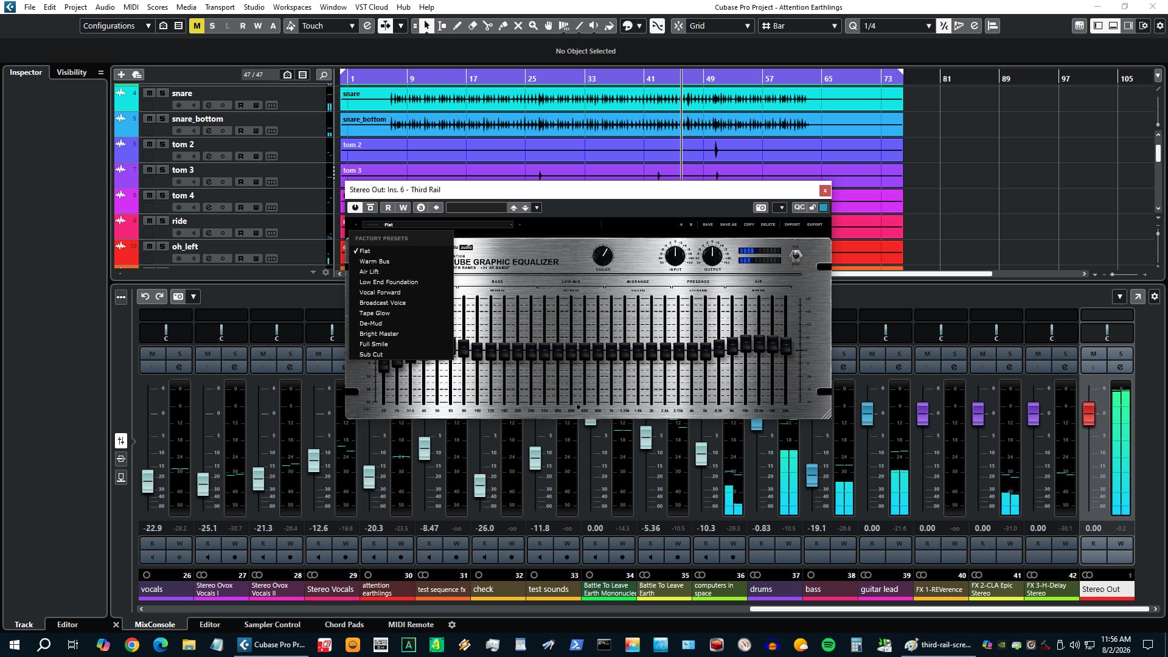Viewport: 1168px width, 657px height.
Task: Click SAVE AS in Third Rail plugin
Action: pos(728,224)
